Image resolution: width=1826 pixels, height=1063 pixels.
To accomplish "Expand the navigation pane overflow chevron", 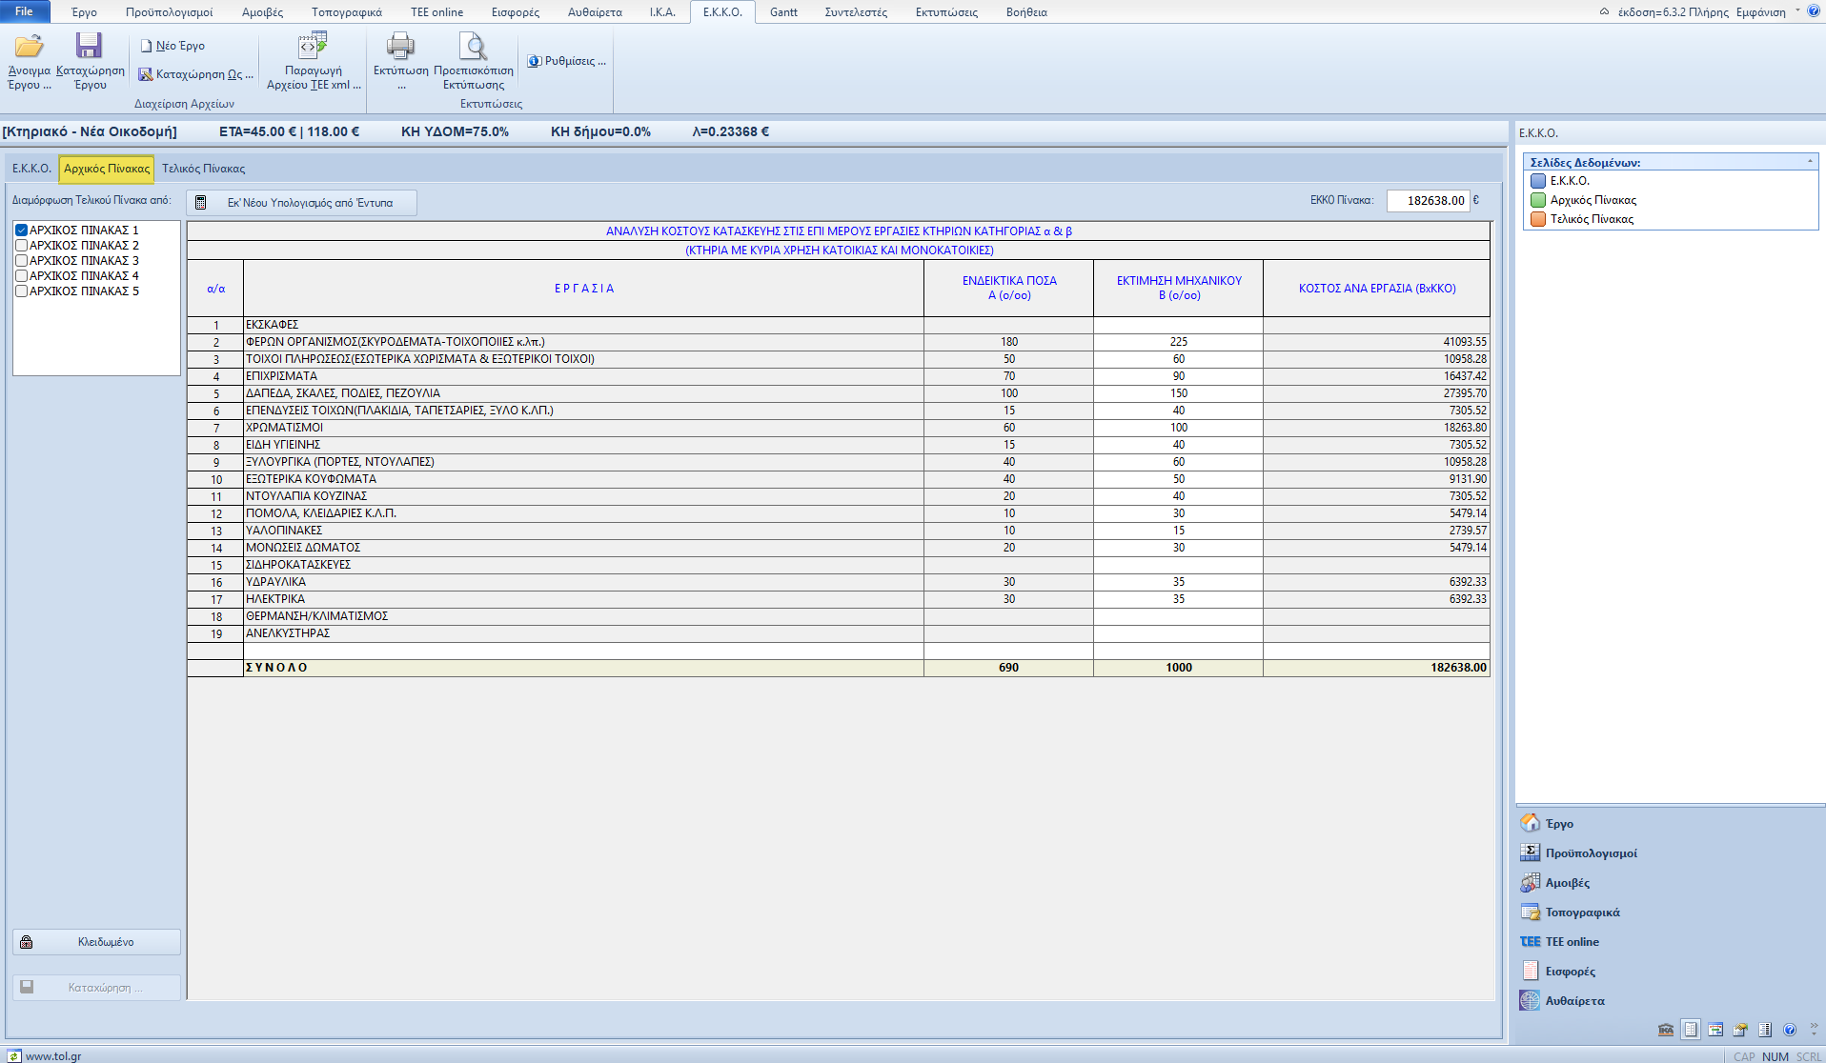I will coord(1814,1030).
